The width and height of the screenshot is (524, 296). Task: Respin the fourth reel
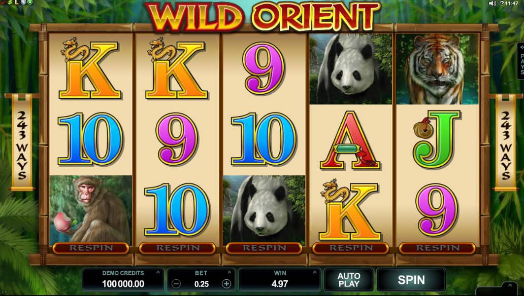350,248
